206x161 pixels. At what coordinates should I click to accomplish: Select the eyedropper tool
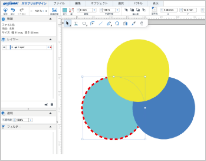point(133,23)
